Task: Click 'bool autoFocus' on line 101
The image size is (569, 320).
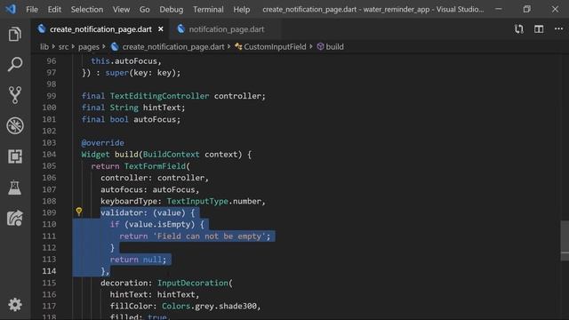Action: (143, 119)
